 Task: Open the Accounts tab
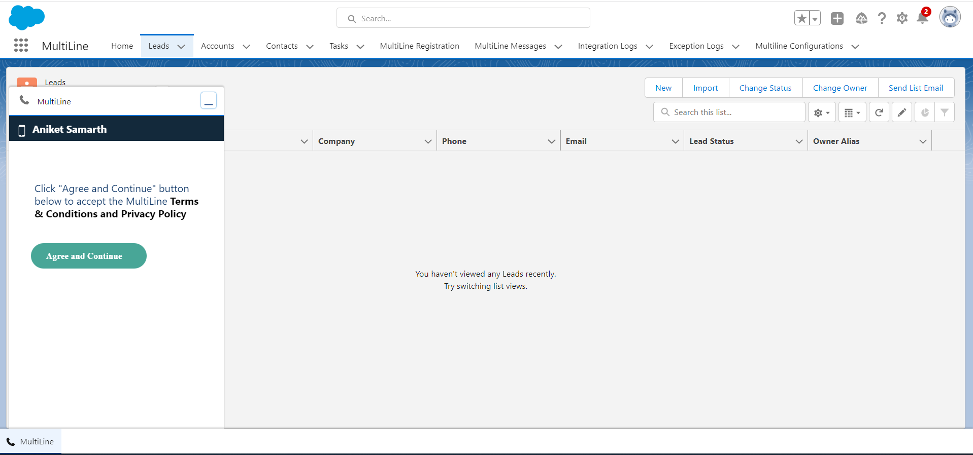[x=218, y=46]
